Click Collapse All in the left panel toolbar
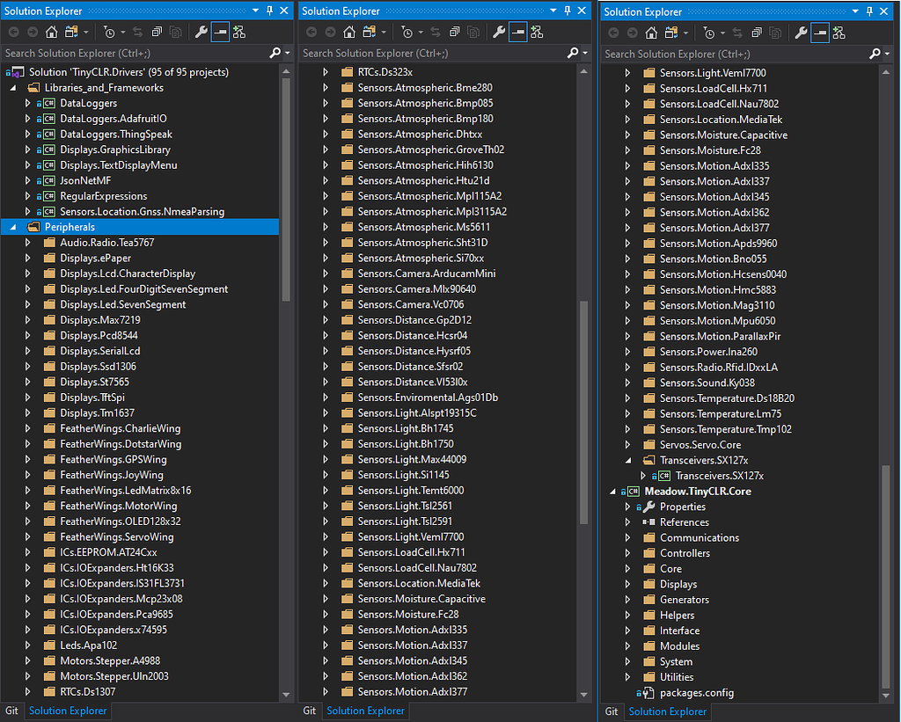The image size is (901, 722). click(x=157, y=33)
